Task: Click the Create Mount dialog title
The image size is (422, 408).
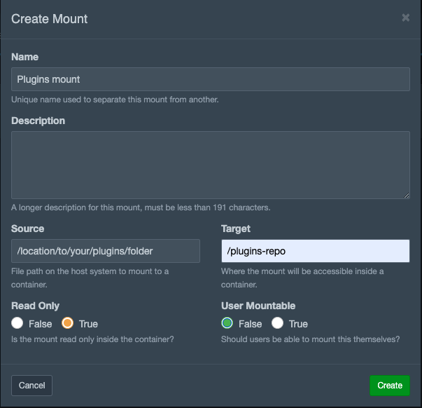Action: click(49, 19)
